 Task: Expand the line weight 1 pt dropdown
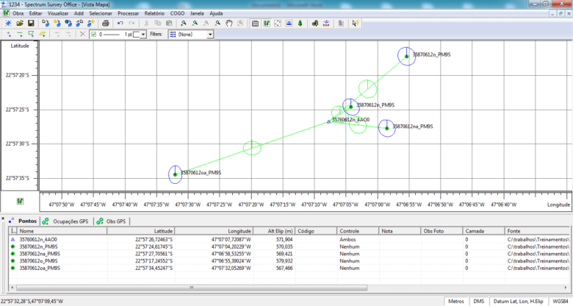pyautogui.click(x=145, y=34)
